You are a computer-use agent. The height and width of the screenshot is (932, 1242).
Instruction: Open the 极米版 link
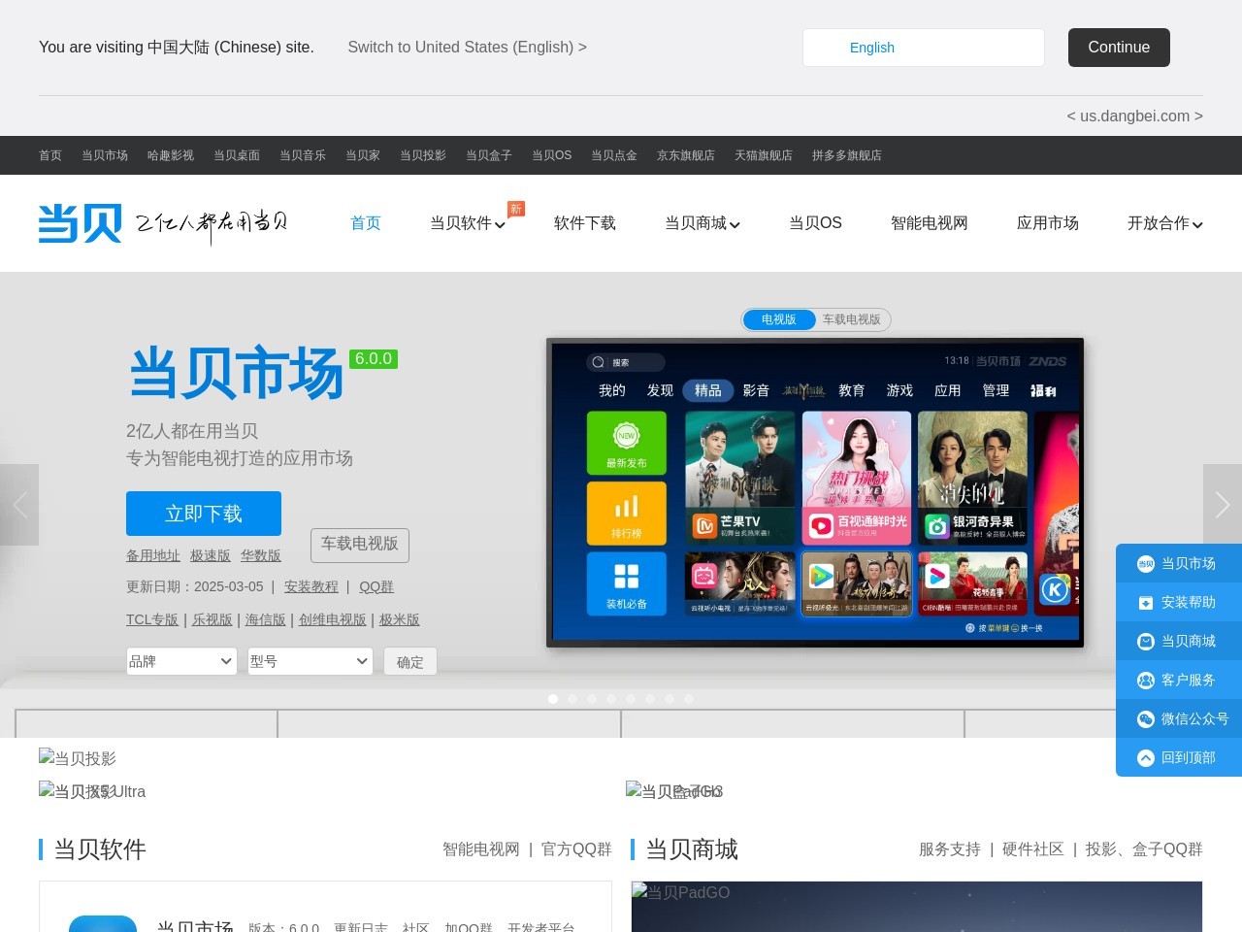pyautogui.click(x=400, y=619)
